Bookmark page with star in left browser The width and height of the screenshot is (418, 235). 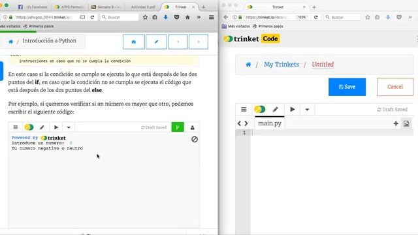(145, 18)
